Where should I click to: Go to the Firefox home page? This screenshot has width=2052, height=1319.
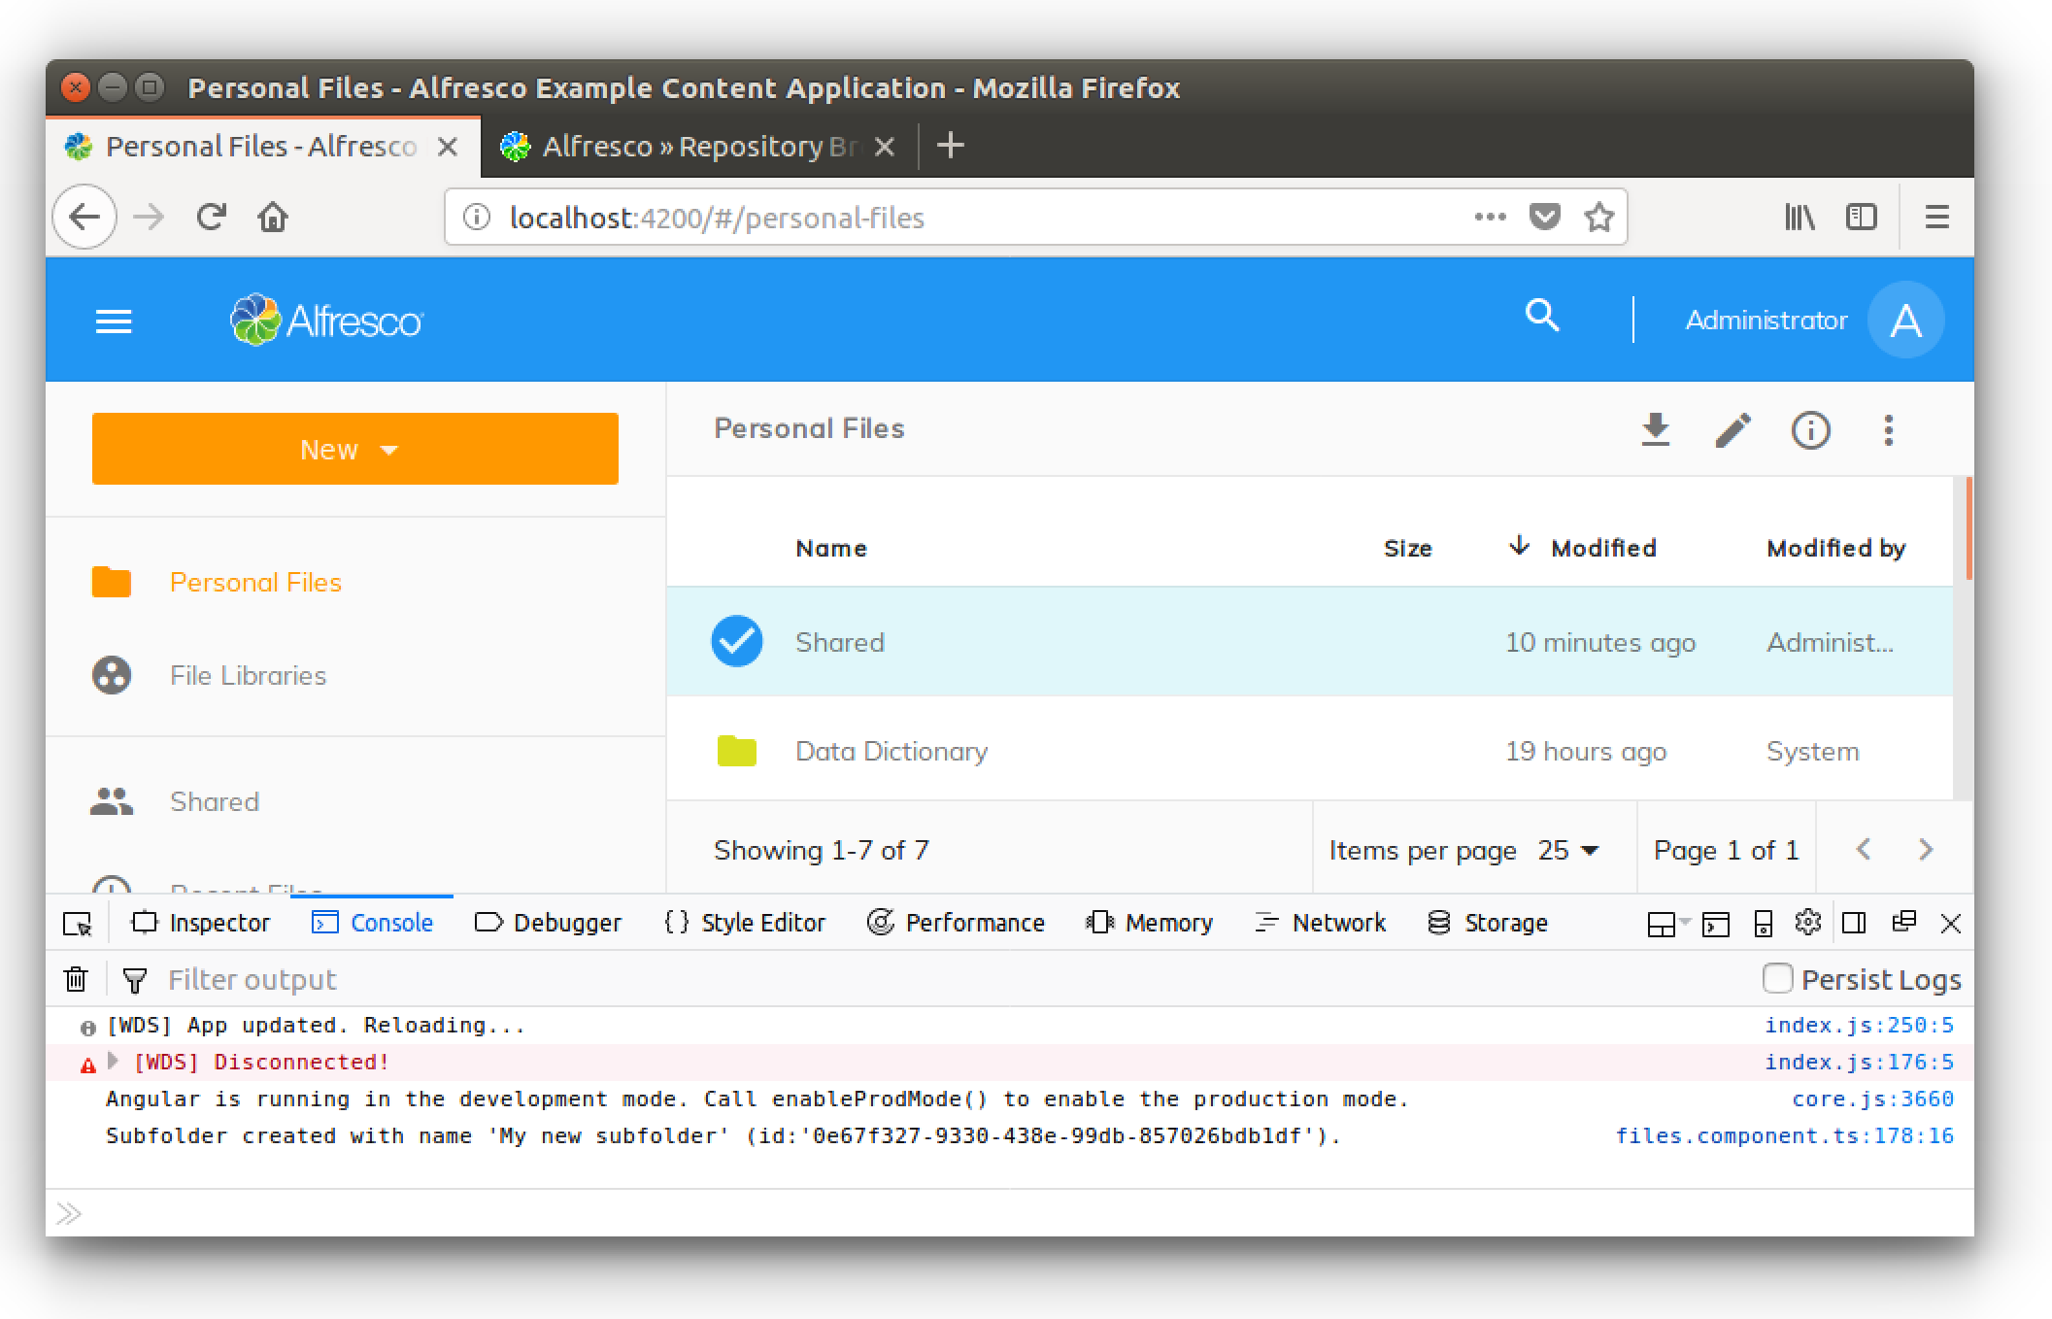(x=273, y=217)
